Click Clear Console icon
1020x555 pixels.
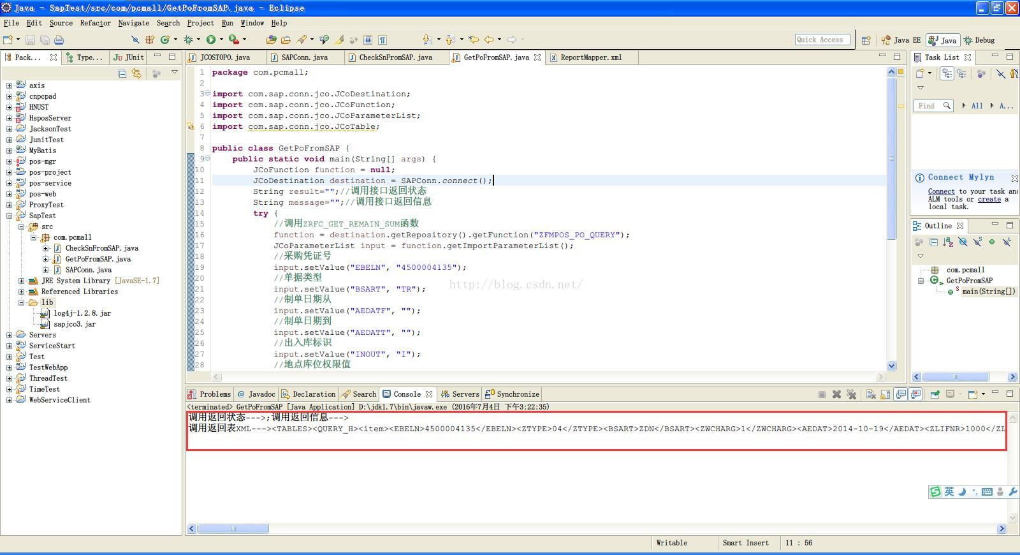871,394
